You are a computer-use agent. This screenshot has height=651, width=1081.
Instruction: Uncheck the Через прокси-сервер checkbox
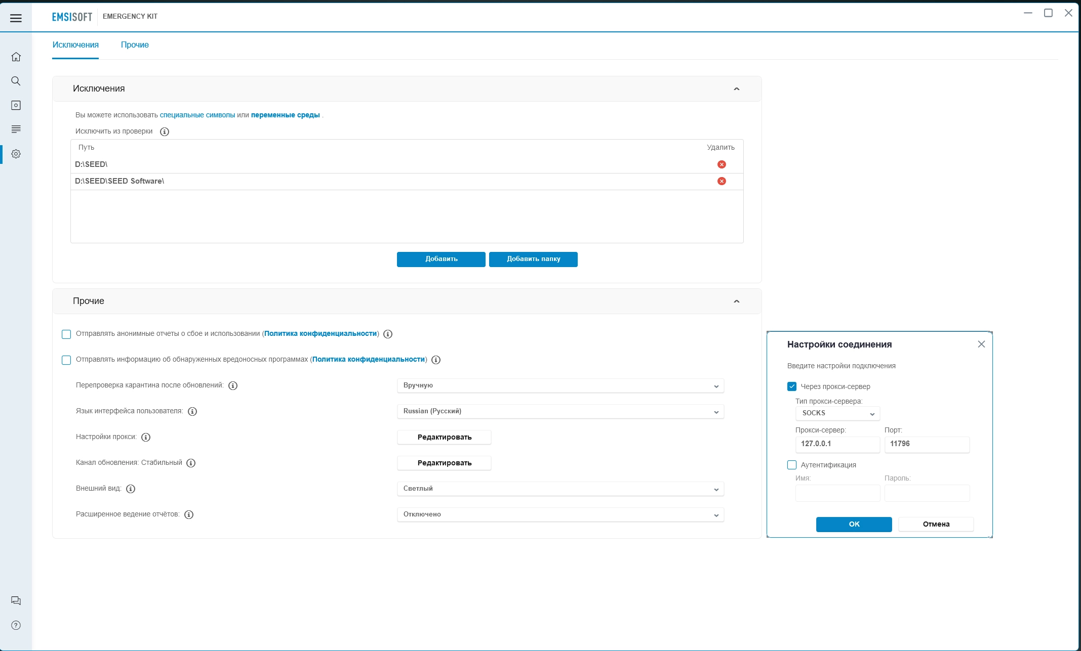pos(792,386)
